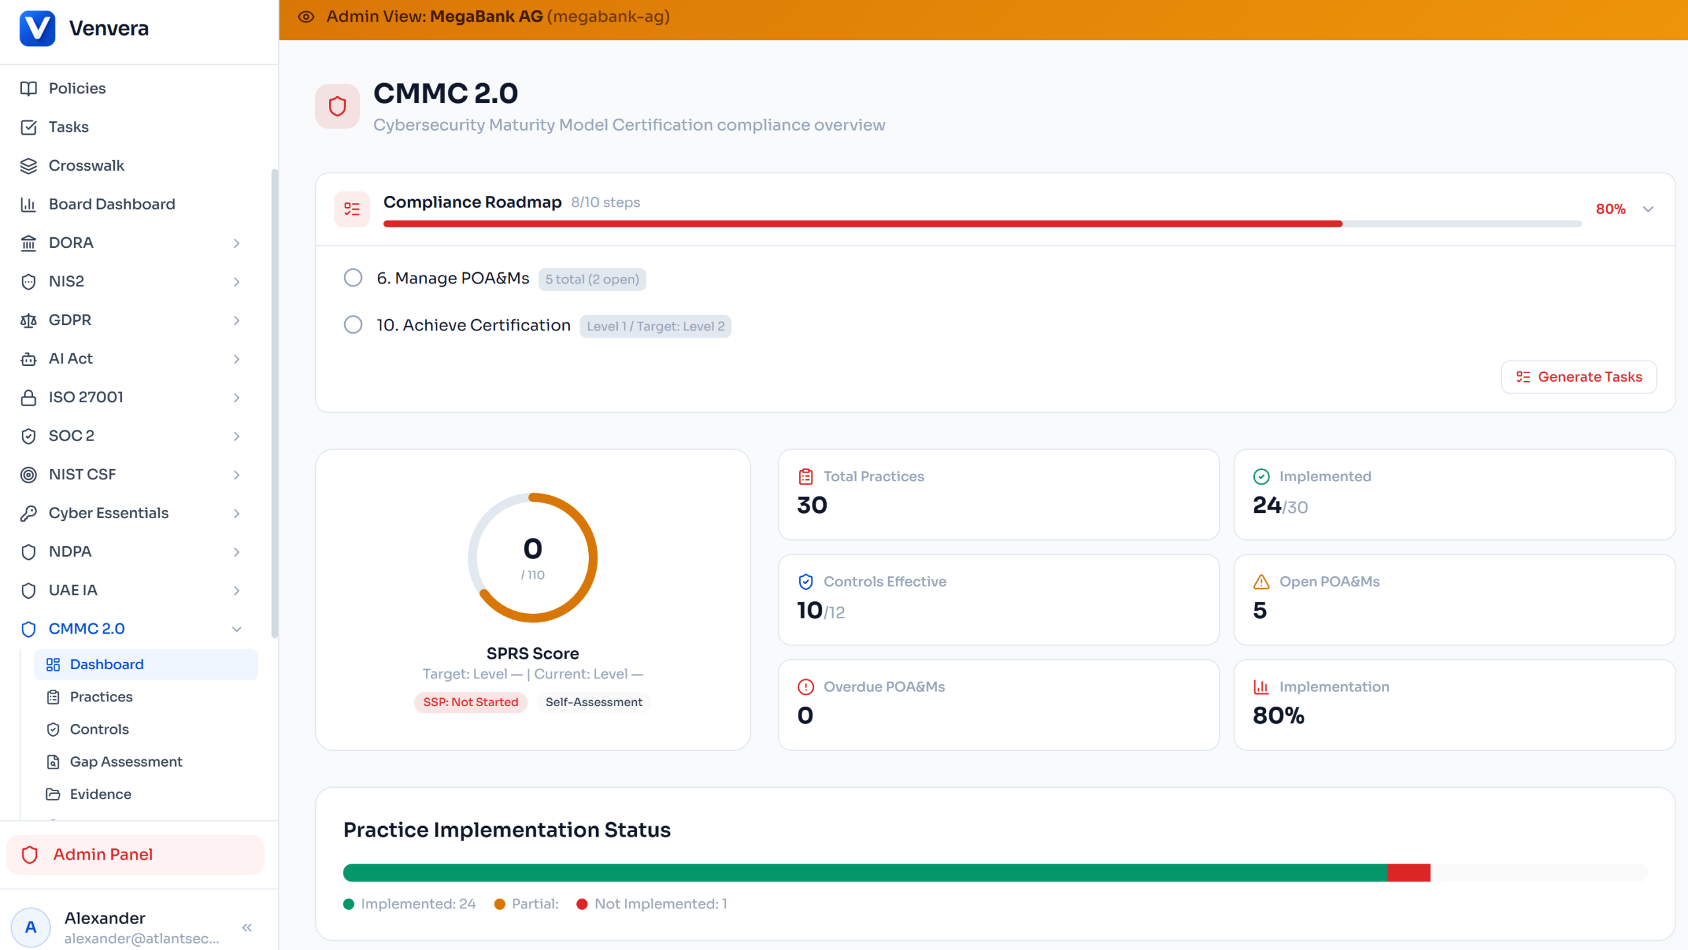Open the Gap Assessment page
This screenshot has height=950, width=1688.
[125, 761]
